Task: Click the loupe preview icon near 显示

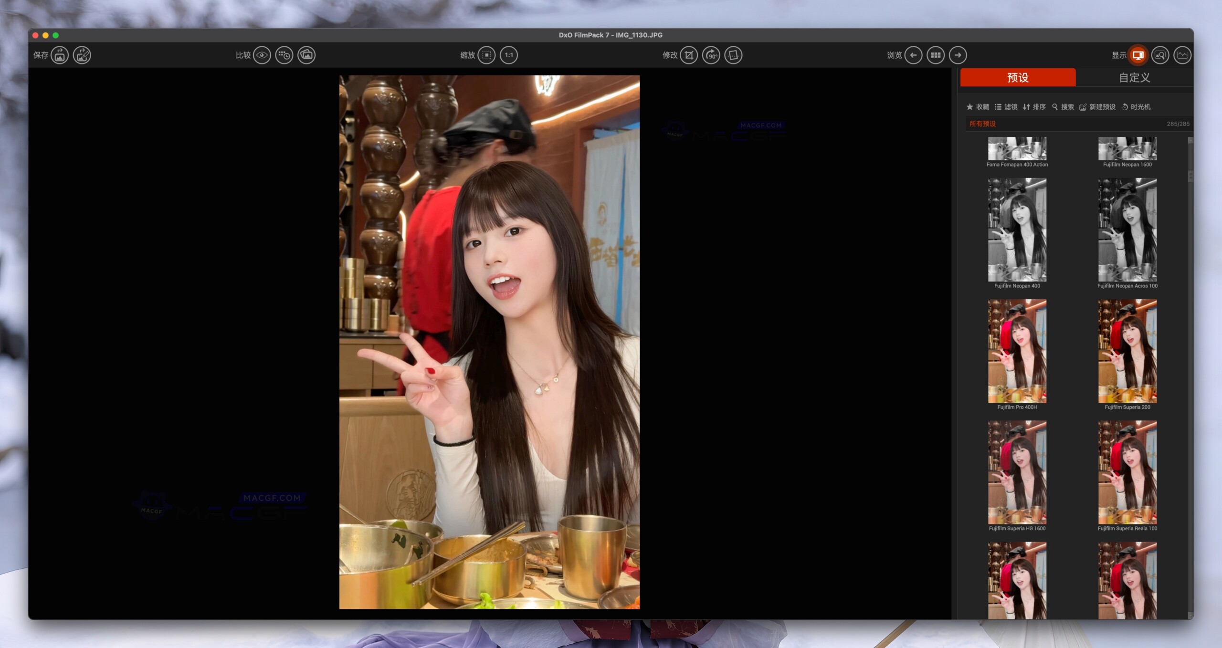Action: 1161,55
